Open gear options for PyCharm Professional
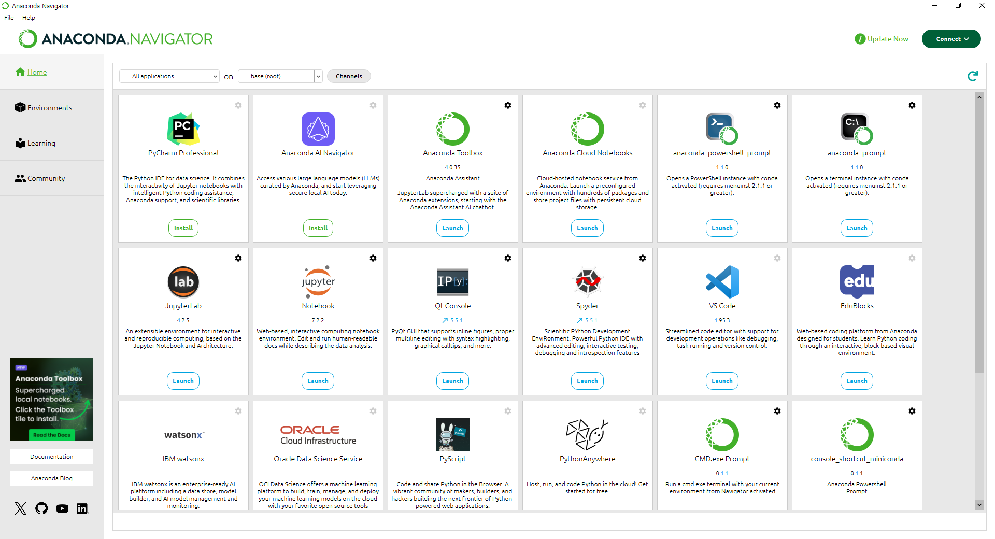 click(238, 105)
